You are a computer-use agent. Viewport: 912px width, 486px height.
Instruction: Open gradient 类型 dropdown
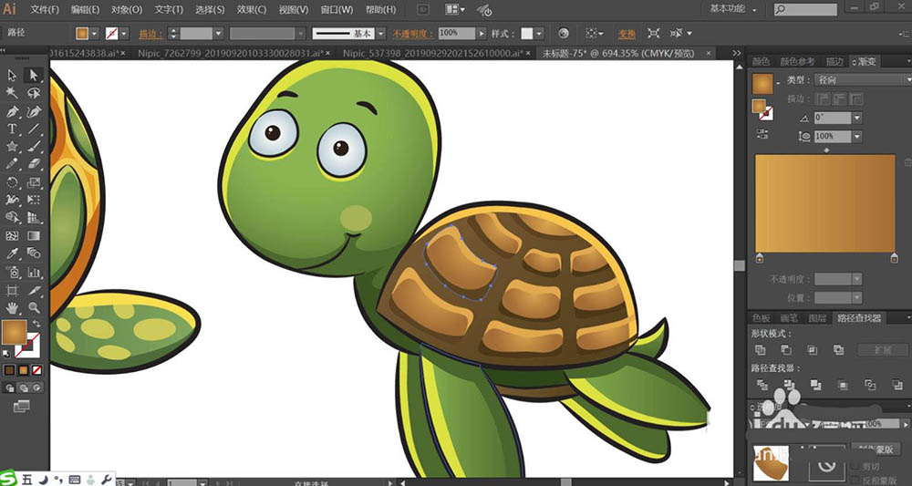click(862, 79)
